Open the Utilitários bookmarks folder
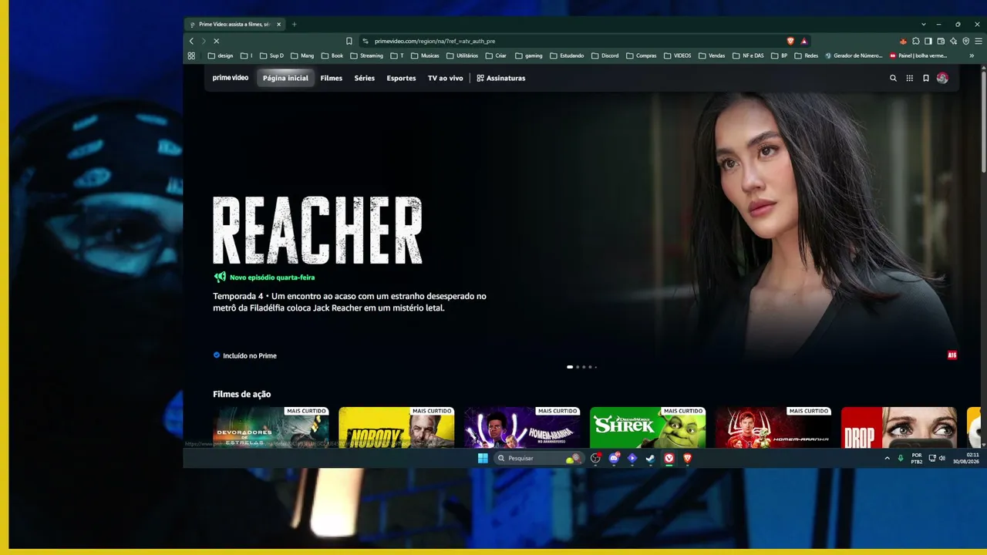Screen dimensions: 987x555 click(x=463, y=55)
